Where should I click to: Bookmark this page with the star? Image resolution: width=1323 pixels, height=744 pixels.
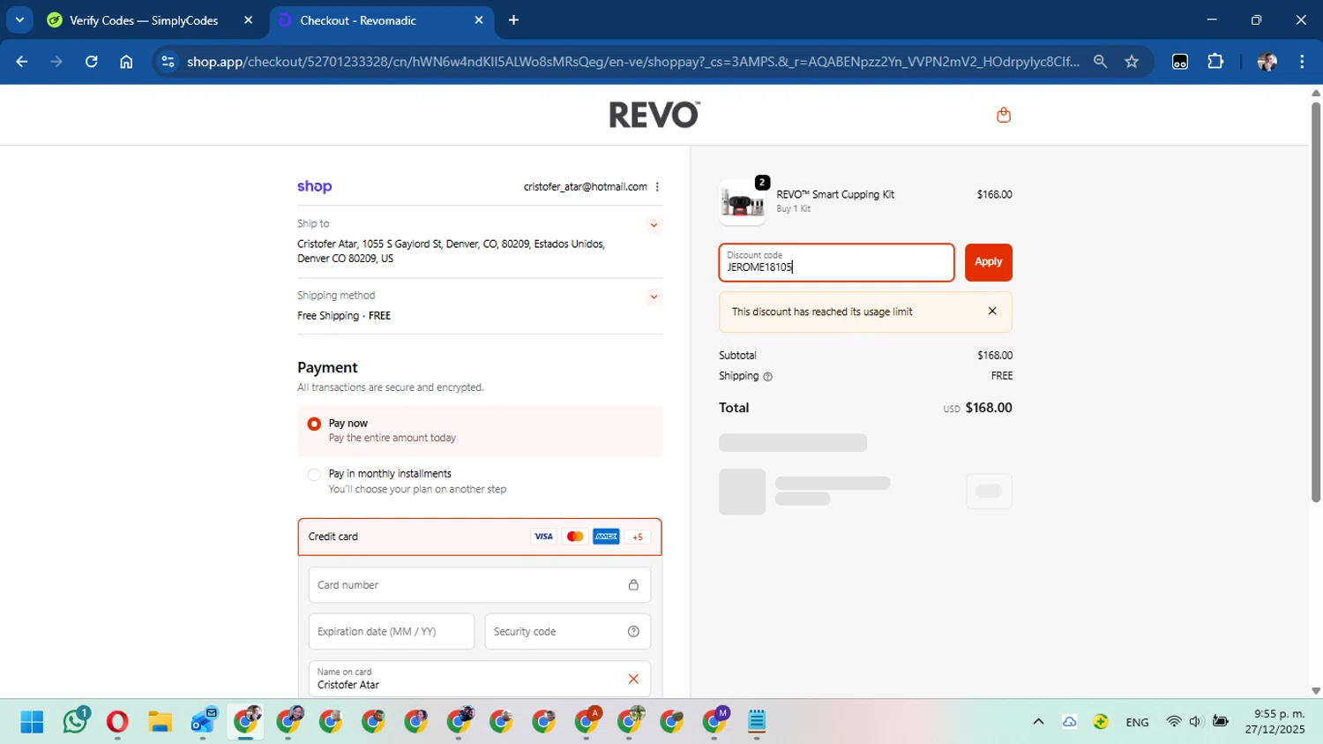pyautogui.click(x=1132, y=62)
